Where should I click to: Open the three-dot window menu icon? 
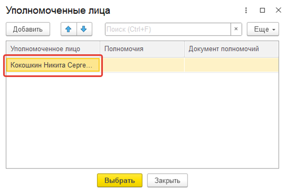pyautogui.click(x=246, y=10)
